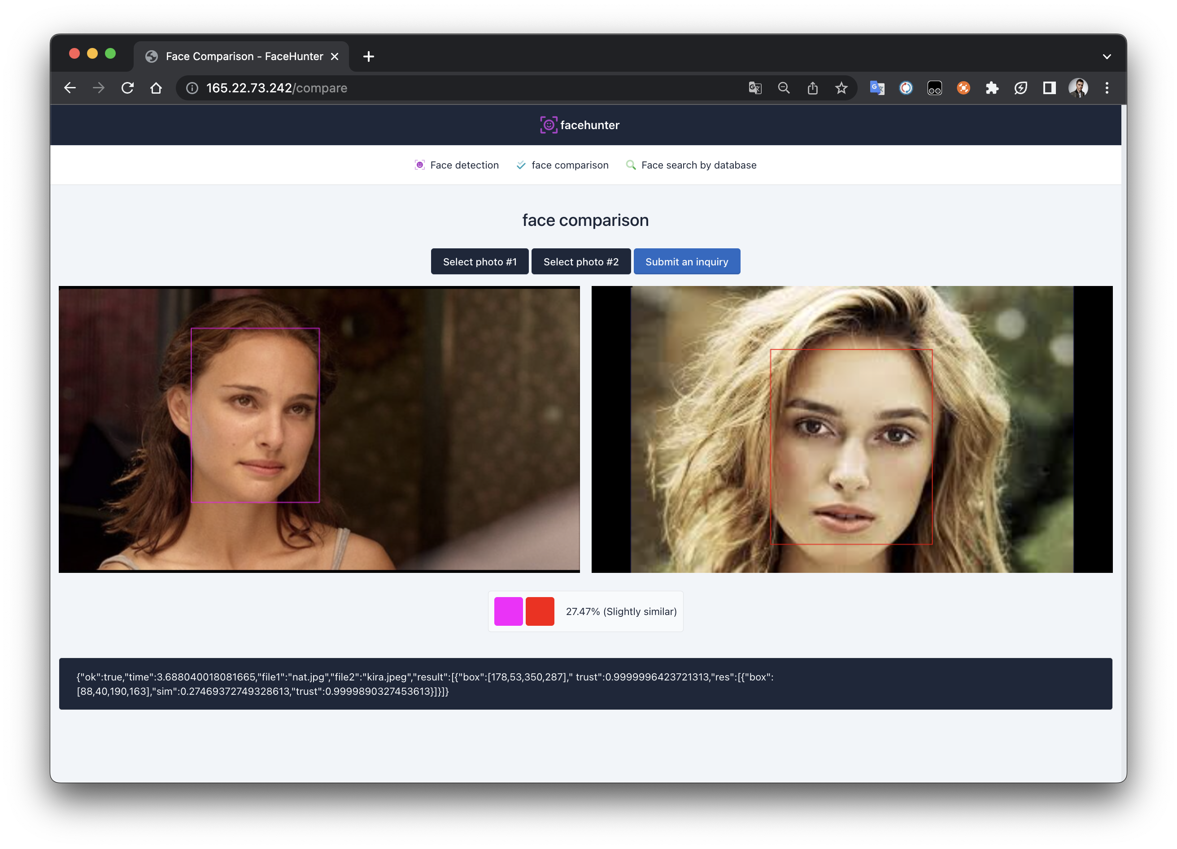Open the dark glasses extension icon
This screenshot has width=1177, height=849.
point(935,88)
